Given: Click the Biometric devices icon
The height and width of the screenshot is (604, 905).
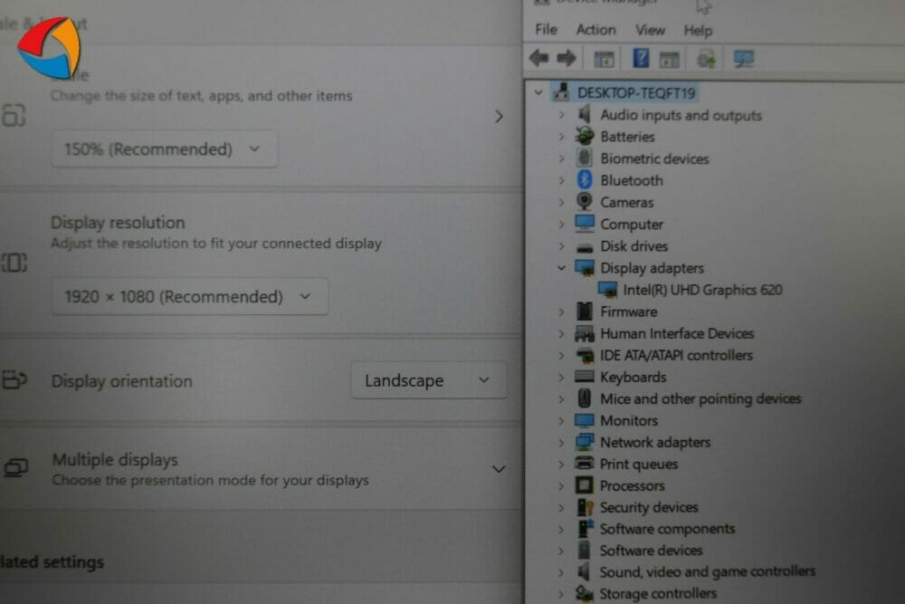Looking at the screenshot, I should point(584,158).
